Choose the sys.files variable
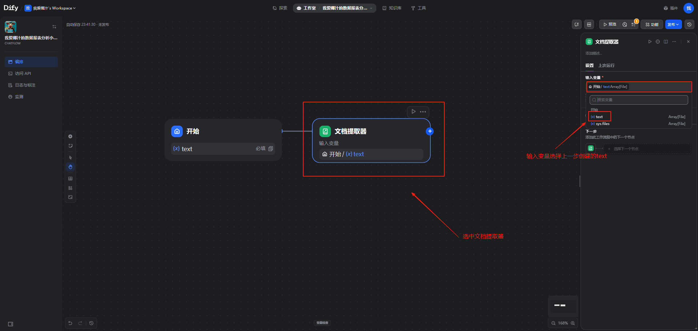Image resolution: width=698 pixels, height=331 pixels. tap(638, 124)
